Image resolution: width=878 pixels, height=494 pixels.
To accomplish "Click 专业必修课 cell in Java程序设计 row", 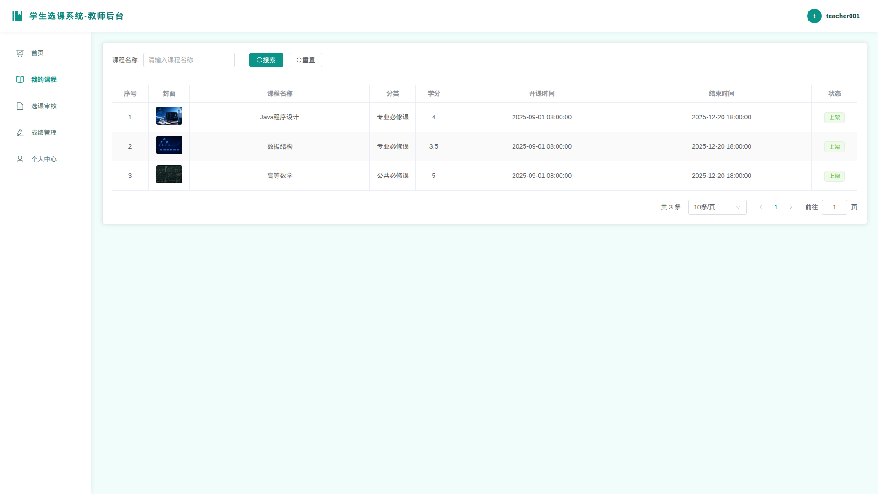I will 393,117.
